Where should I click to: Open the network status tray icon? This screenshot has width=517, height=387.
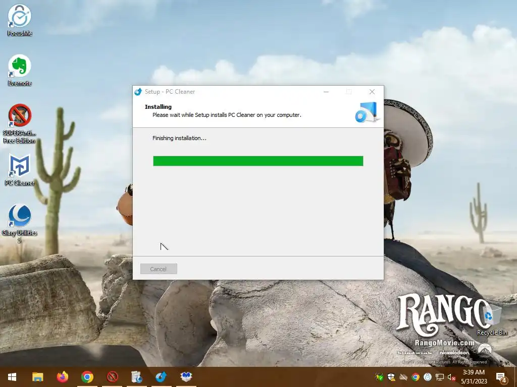pyautogui.click(x=440, y=377)
